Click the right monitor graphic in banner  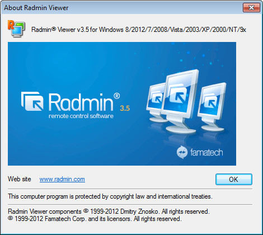point(212,106)
